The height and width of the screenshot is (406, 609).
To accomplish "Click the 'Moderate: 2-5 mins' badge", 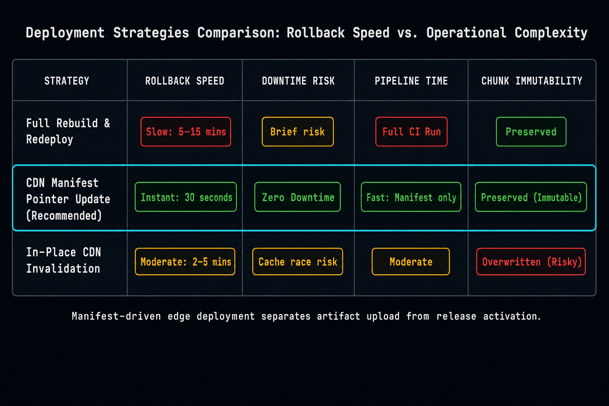I will coord(185,262).
